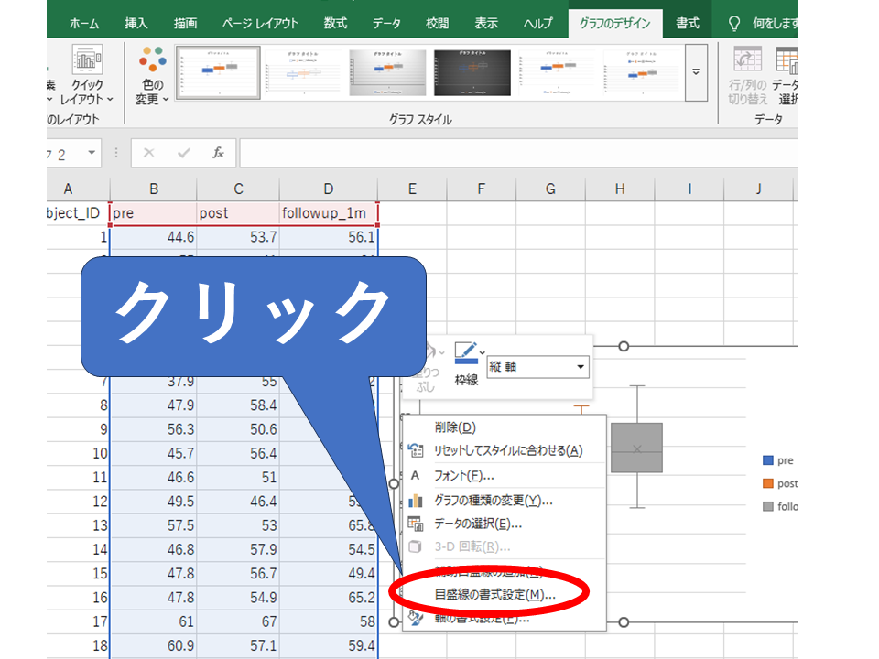Click the formula bar enter checkmark icon
The width and height of the screenshot is (879, 659).
click(184, 153)
